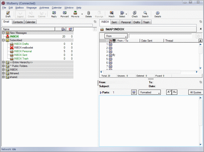Decrease message font size with A down button
204x152 pixels.
pos(174,92)
